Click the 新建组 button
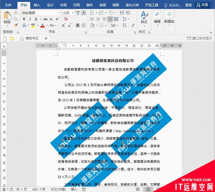 tap(169, 18)
